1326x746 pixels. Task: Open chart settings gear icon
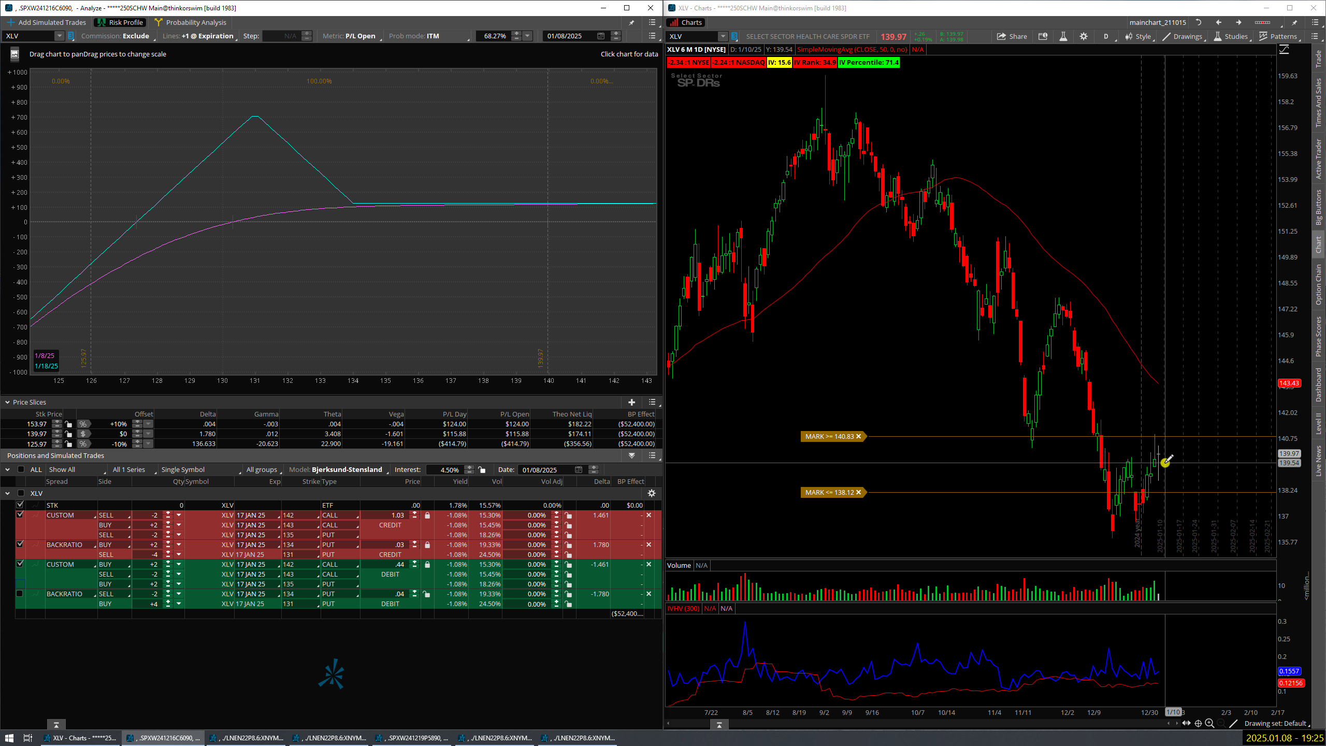[1083, 36]
